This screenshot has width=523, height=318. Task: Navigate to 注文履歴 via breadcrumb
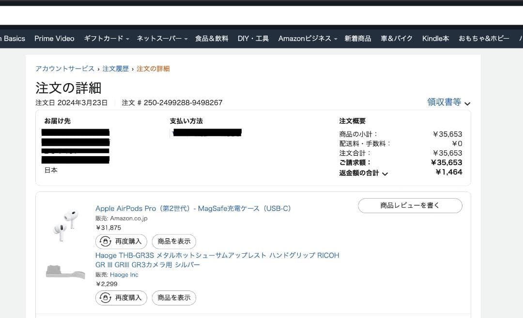click(x=115, y=69)
